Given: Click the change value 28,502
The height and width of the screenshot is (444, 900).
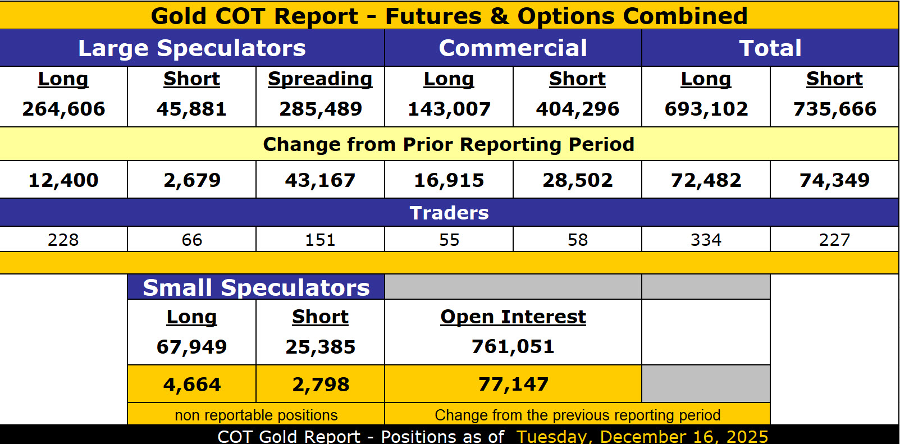Looking at the screenshot, I should pos(577,180).
